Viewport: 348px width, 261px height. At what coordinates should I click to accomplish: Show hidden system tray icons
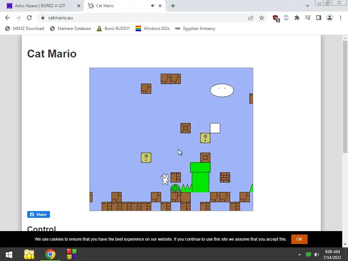coord(299,255)
